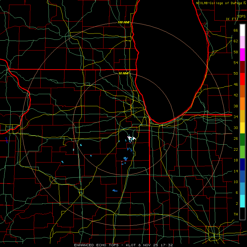The width and height of the screenshot is (247, 247).
Task: Pick the cyan legend swatch
Action: point(242,201)
